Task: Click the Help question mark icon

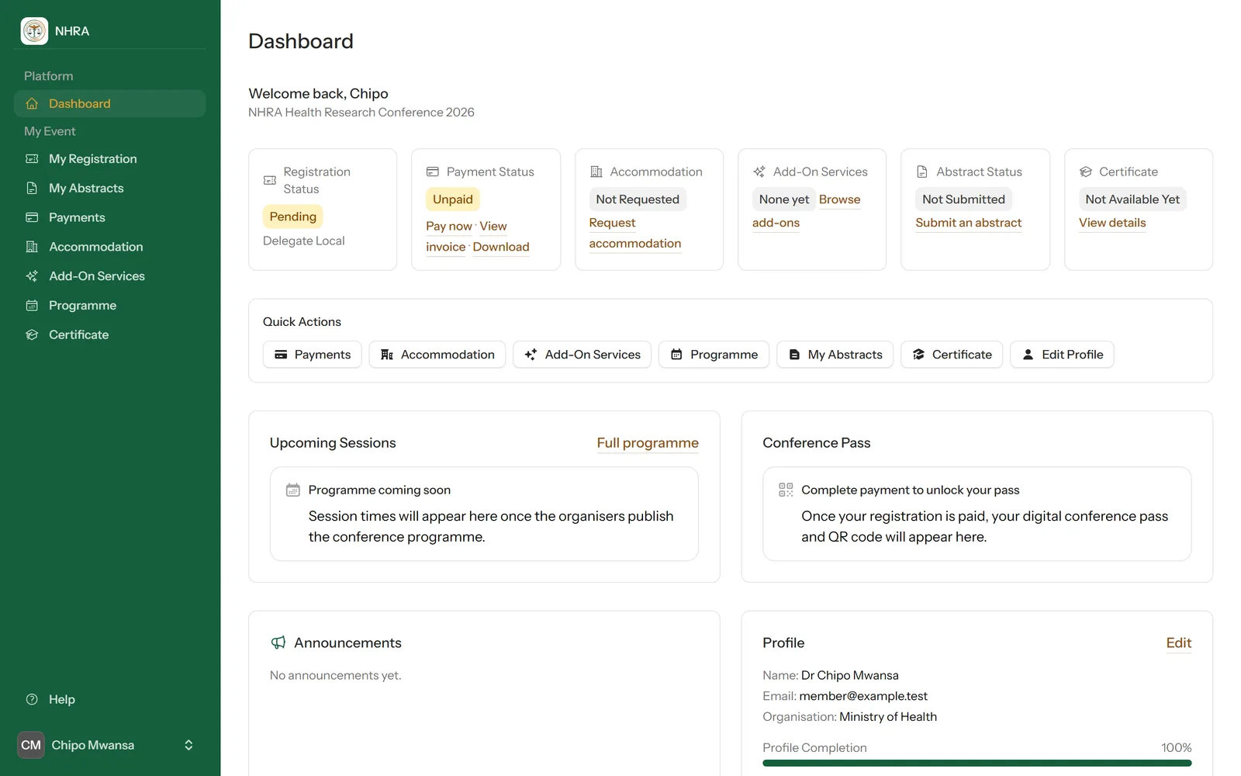Action: (32, 699)
